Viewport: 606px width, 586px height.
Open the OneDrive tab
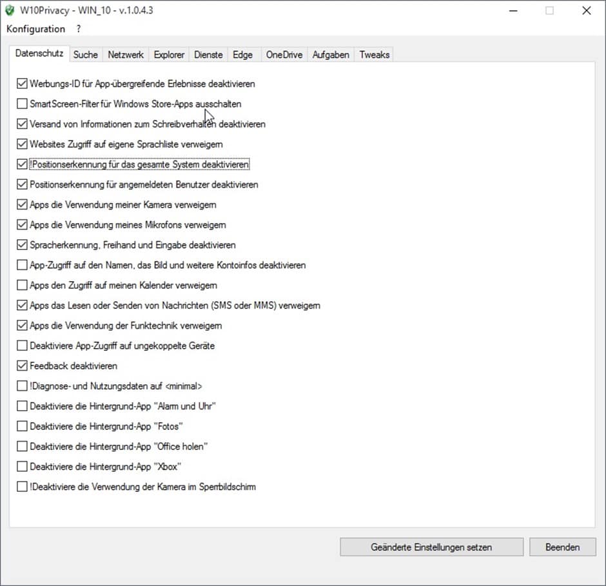click(284, 55)
